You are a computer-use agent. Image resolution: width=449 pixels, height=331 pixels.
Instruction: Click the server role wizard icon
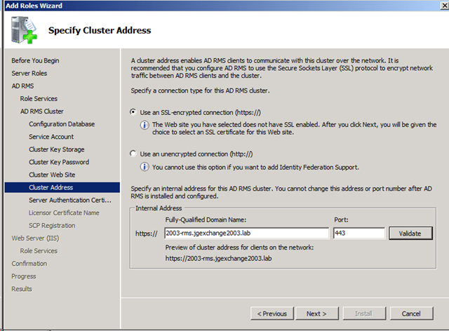pos(24,29)
